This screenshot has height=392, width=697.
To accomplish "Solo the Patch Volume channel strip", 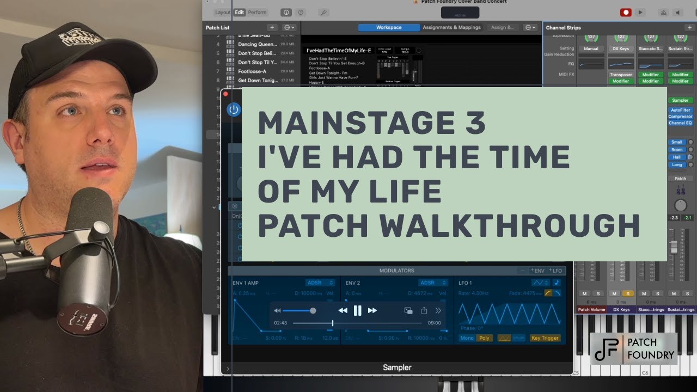I will click(598, 293).
